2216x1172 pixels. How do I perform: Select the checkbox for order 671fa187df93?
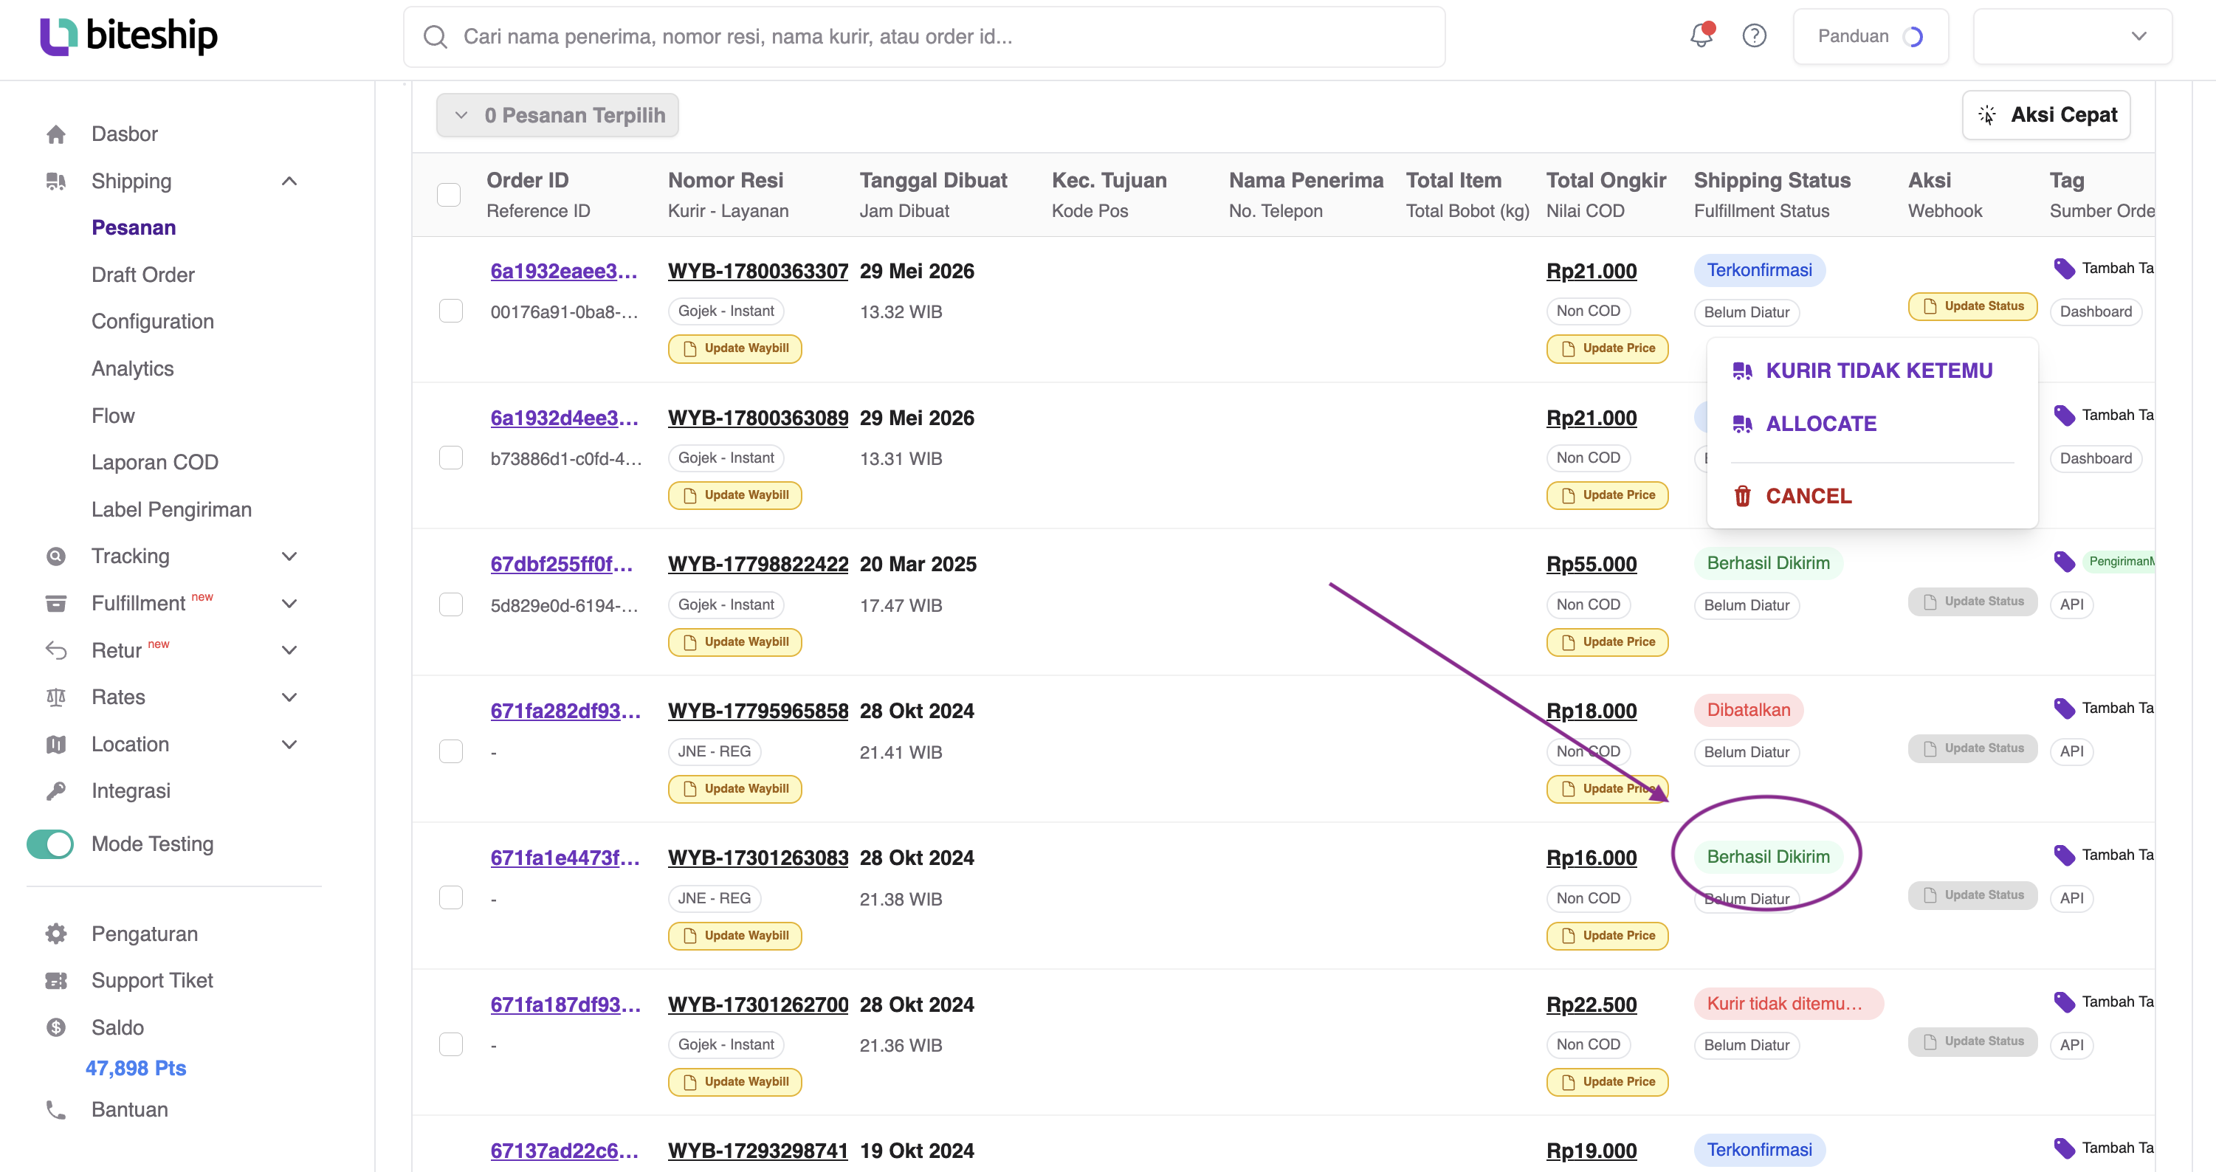pyautogui.click(x=451, y=1045)
